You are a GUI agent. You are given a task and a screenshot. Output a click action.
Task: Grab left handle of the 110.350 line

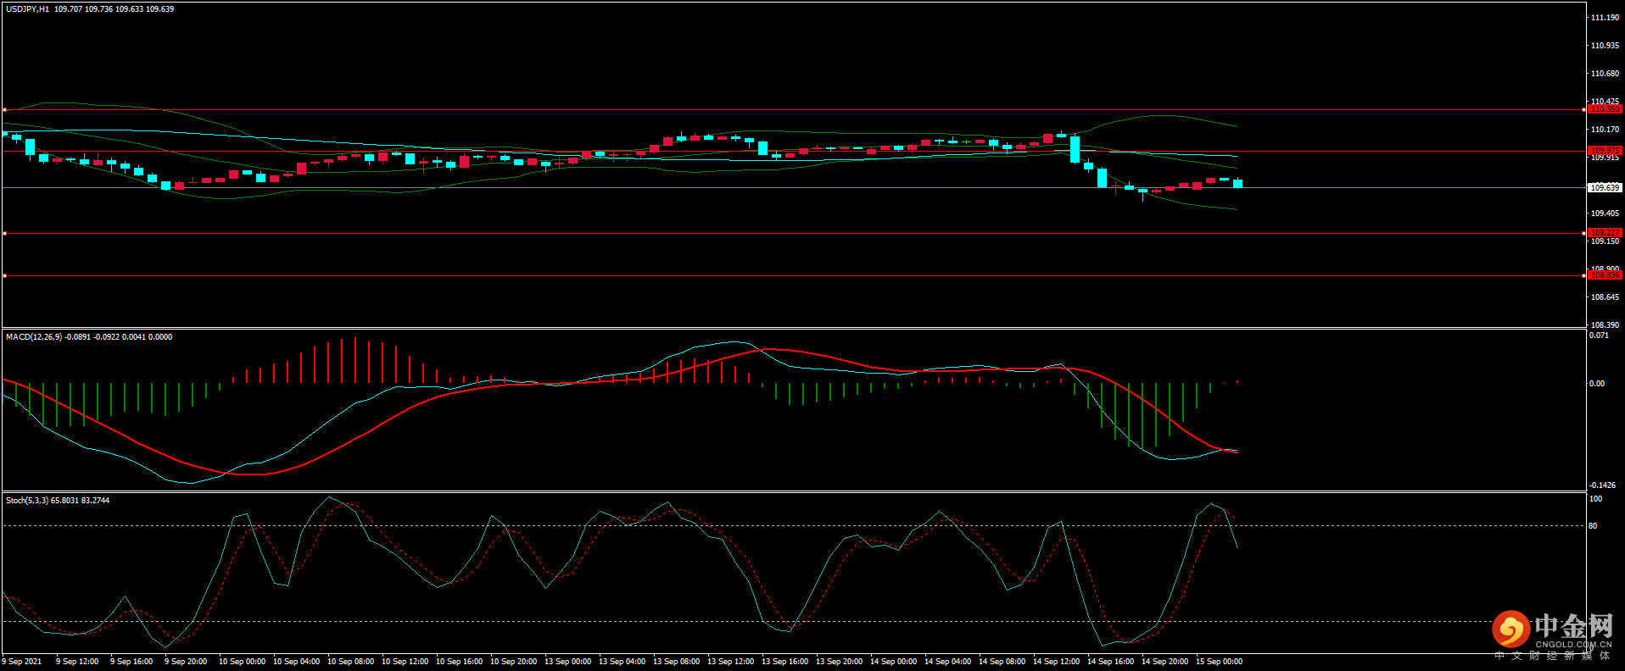[x=4, y=109]
